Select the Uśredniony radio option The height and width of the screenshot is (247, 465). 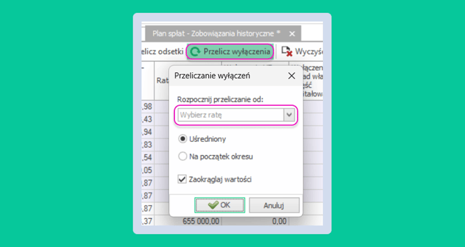(x=202, y=139)
